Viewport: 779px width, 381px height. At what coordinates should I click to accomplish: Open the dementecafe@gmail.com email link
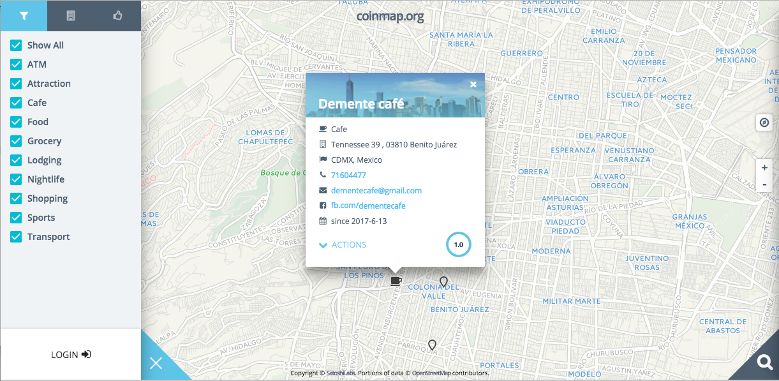(376, 190)
